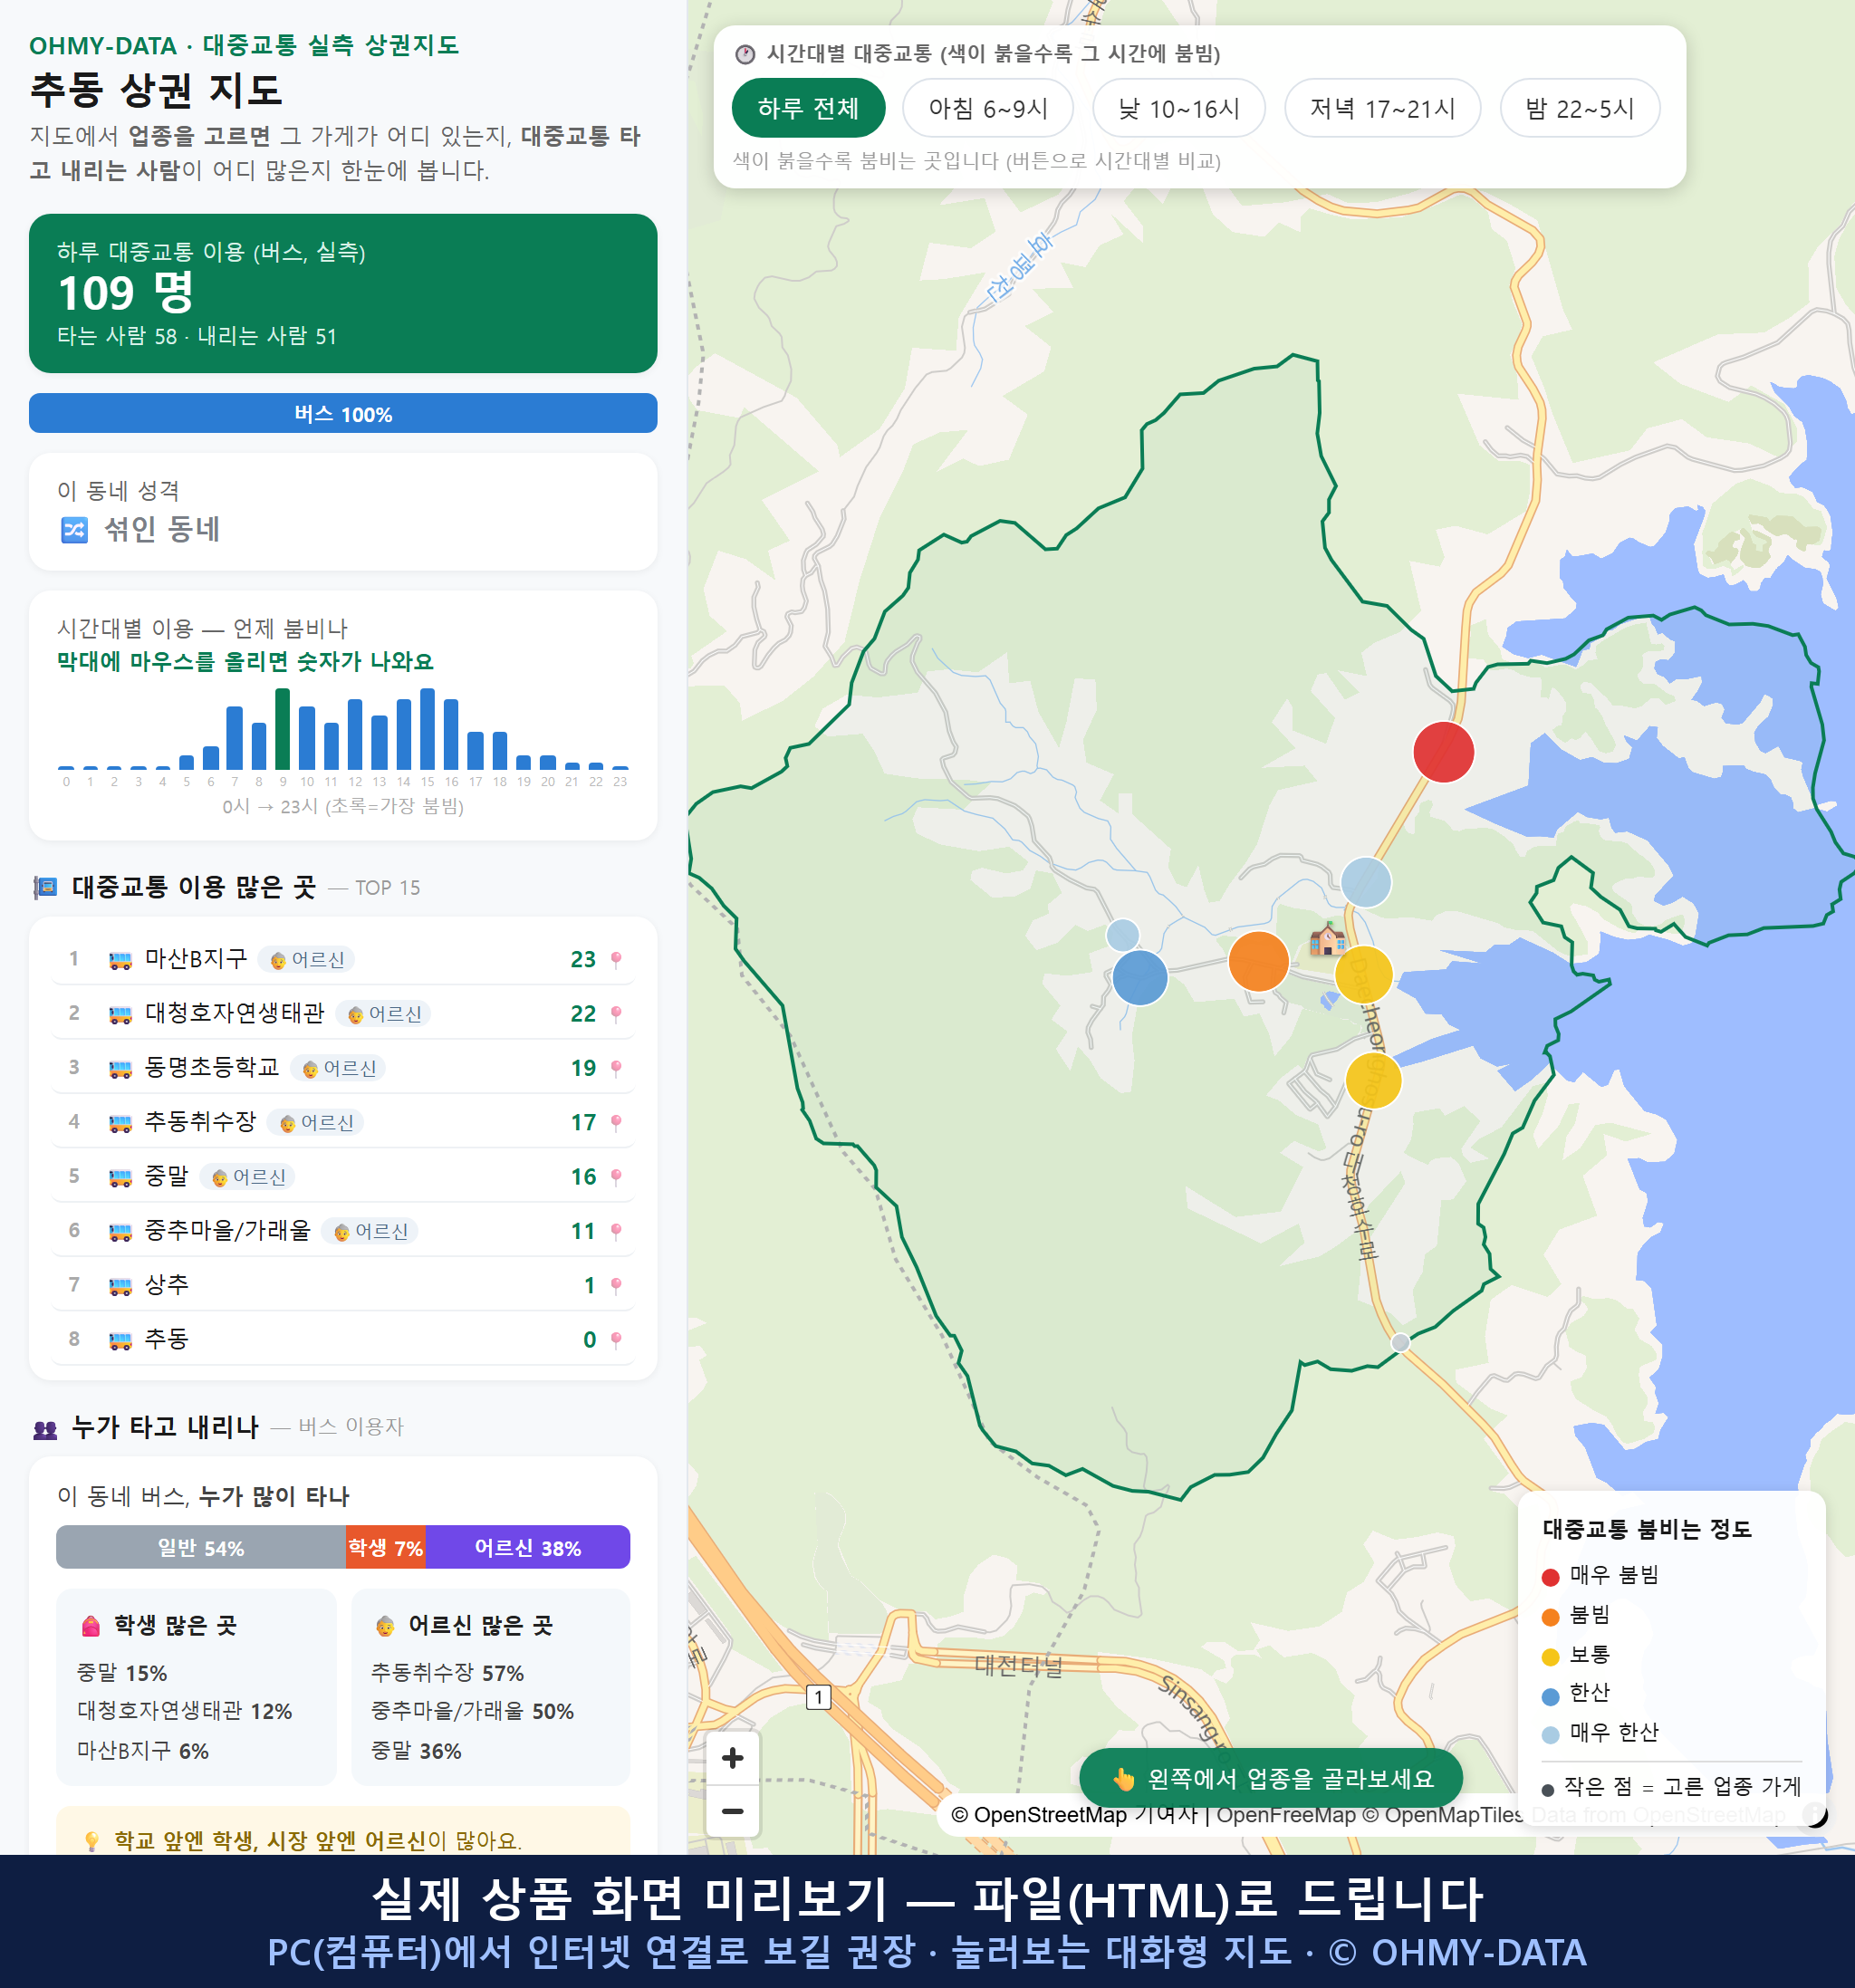This screenshot has width=1855, height=1988.
Task: Click the 왼쪽에서 업종을 골라보세요 banner
Action: (x=1271, y=1778)
